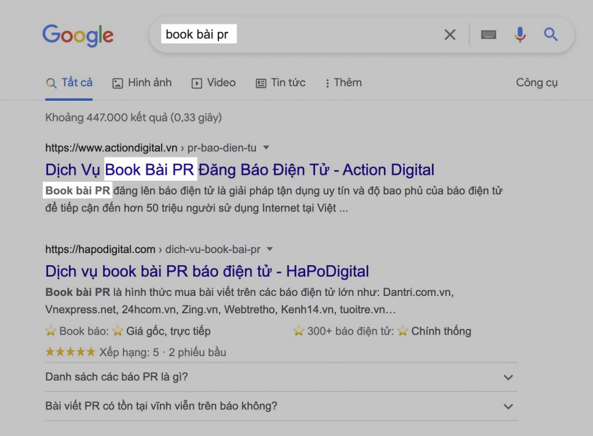Image resolution: width=593 pixels, height=436 pixels.
Task: Click the Google logo
Action: tap(78, 35)
